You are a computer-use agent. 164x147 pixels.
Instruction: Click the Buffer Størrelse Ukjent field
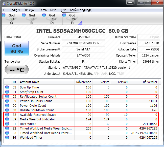tap(149, 37)
